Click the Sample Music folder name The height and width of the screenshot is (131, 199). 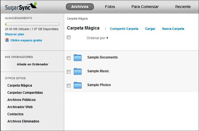98,71
